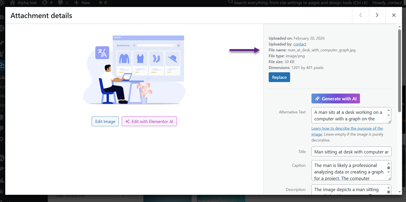The image size is (406, 202).
Task: Click the Alternative Text scroll down arrow
Action: click(x=388, y=115)
